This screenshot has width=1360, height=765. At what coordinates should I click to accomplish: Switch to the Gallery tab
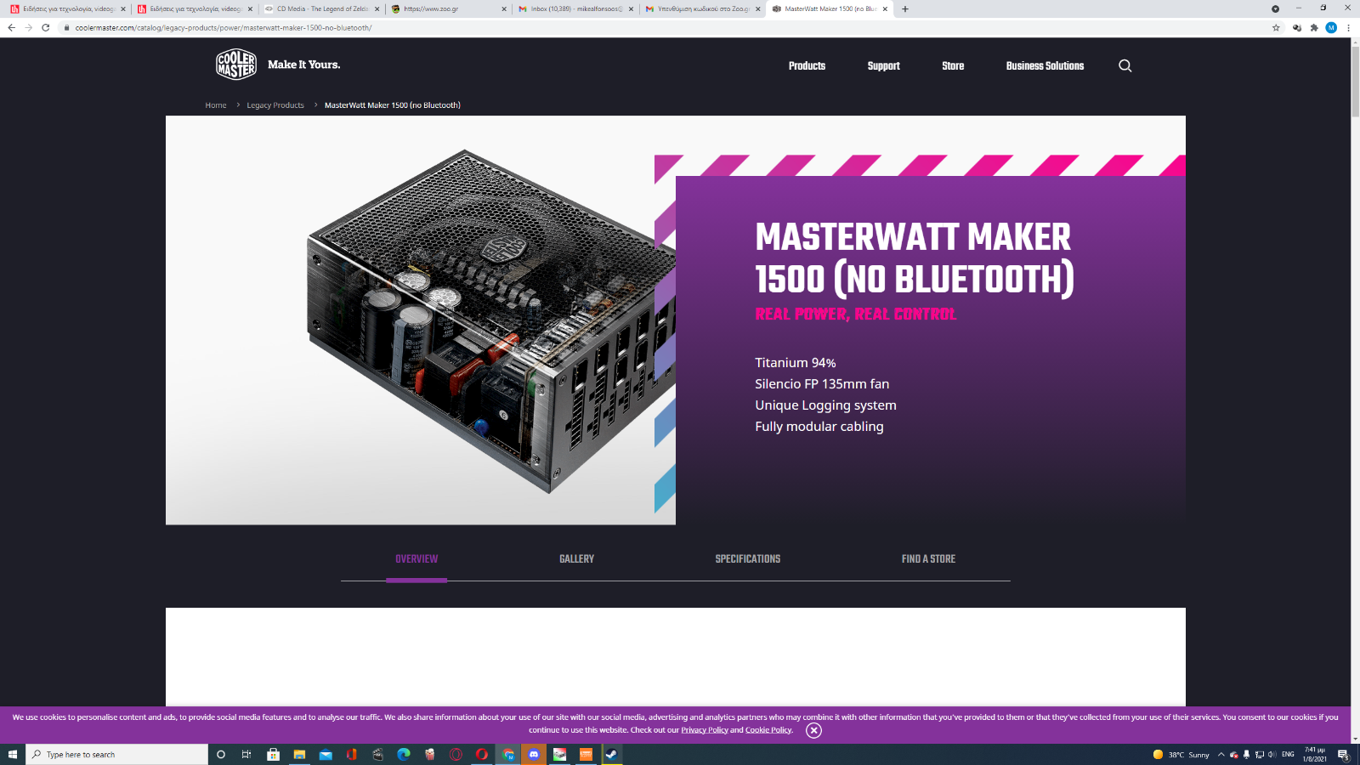[x=576, y=559]
